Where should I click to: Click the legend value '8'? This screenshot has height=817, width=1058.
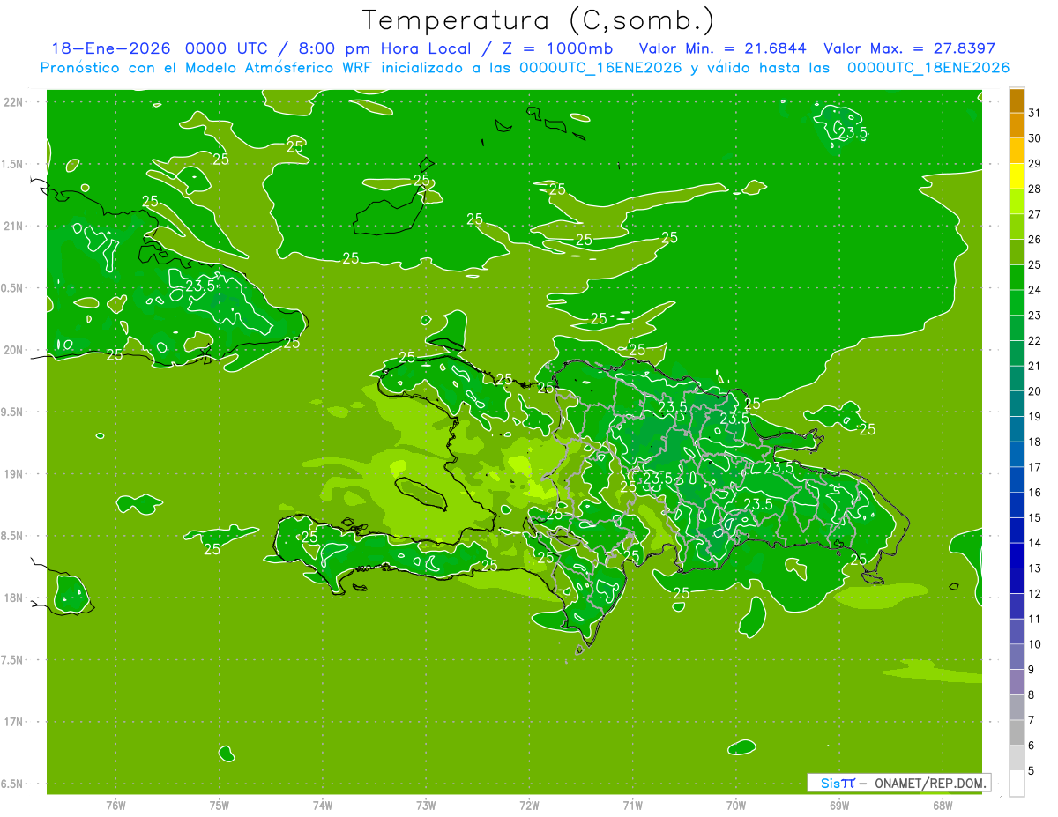coord(1032,695)
